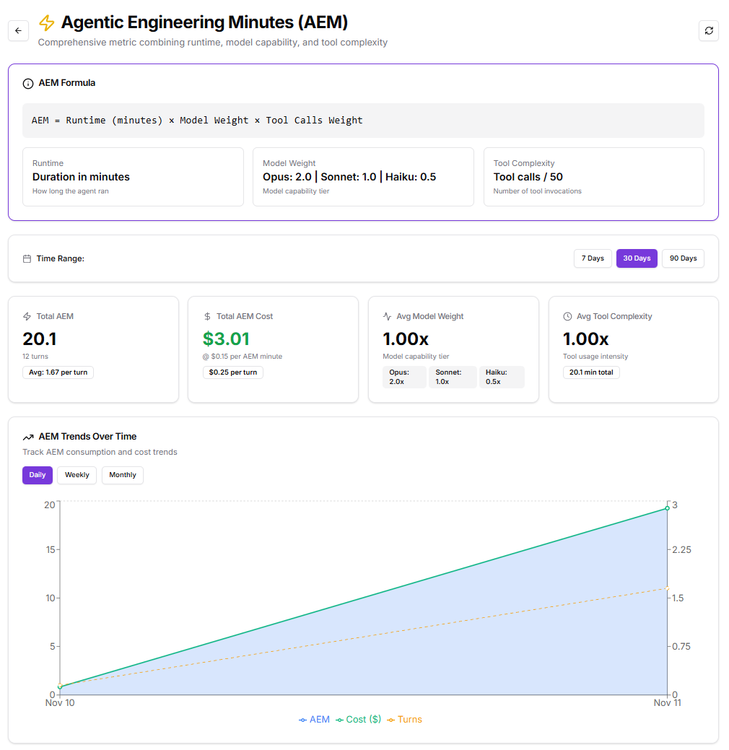Toggle the AEM series in the chart legend

pyautogui.click(x=313, y=719)
